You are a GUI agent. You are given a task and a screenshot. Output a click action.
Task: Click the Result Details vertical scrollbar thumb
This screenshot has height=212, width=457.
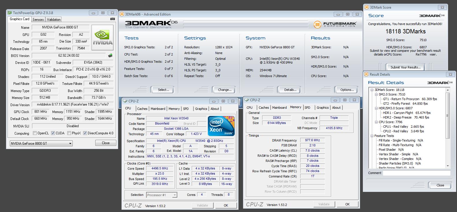(448, 115)
